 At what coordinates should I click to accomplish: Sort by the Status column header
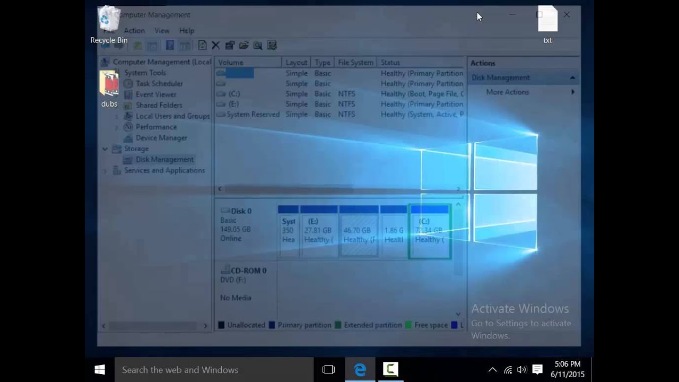421,63
